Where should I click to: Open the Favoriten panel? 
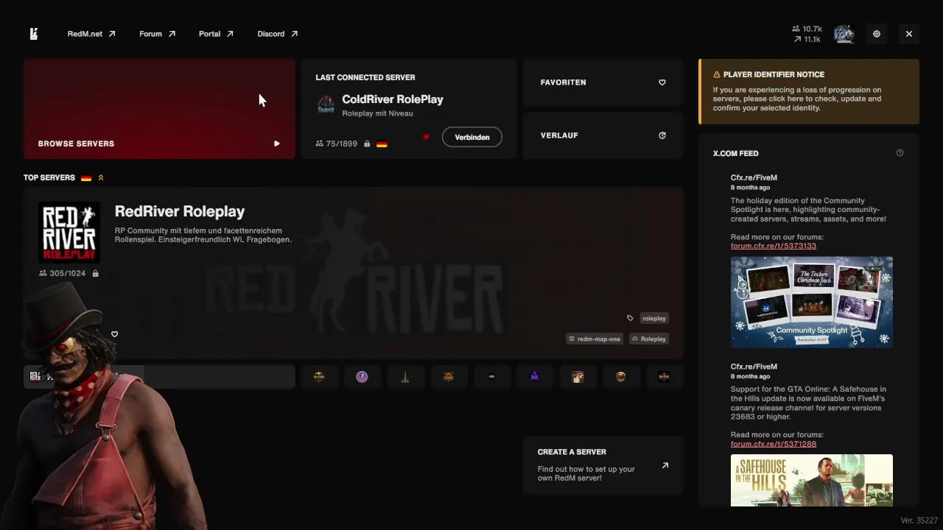603,82
